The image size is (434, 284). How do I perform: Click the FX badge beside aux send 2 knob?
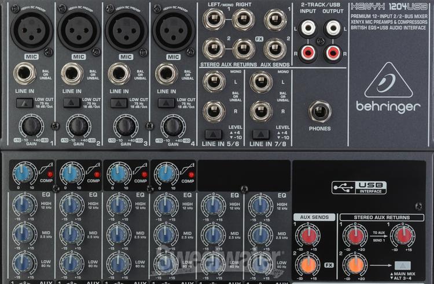coord(329,265)
